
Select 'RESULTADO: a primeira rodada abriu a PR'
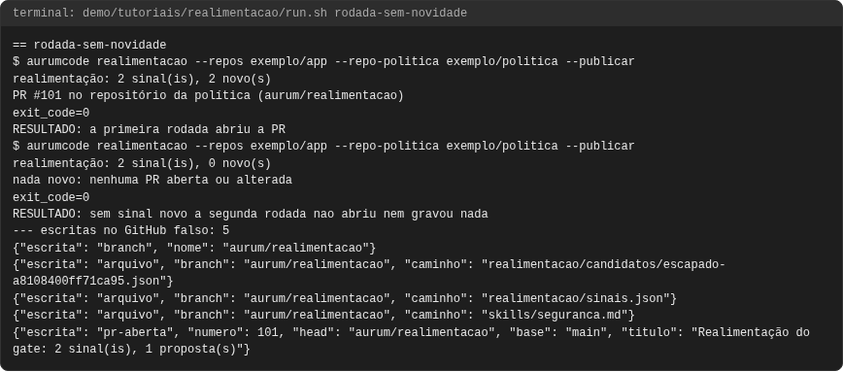pos(149,129)
